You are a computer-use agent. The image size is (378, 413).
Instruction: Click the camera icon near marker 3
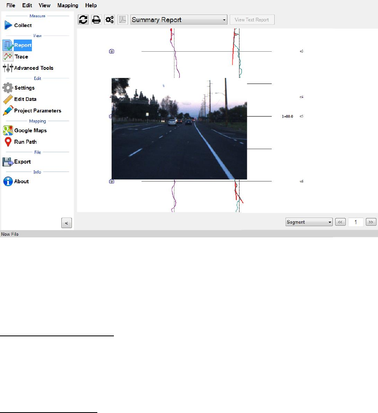pyautogui.click(x=112, y=51)
